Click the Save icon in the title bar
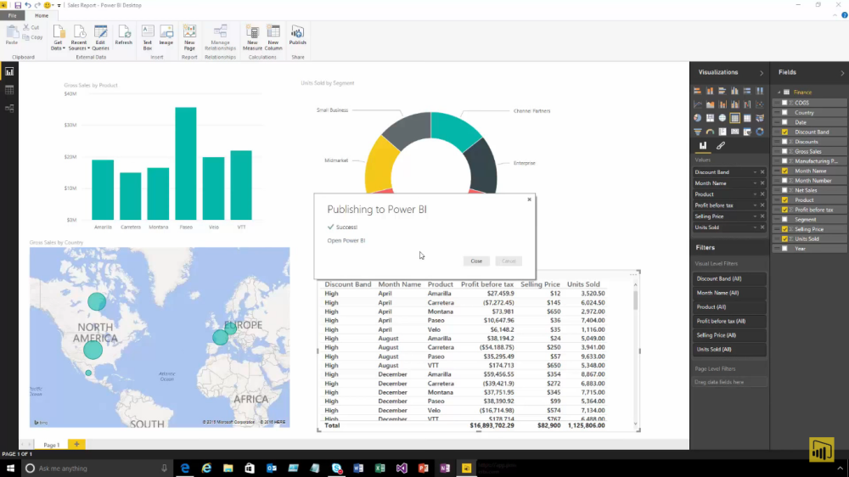The height and width of the screenshot is (477, 849). 18,5
